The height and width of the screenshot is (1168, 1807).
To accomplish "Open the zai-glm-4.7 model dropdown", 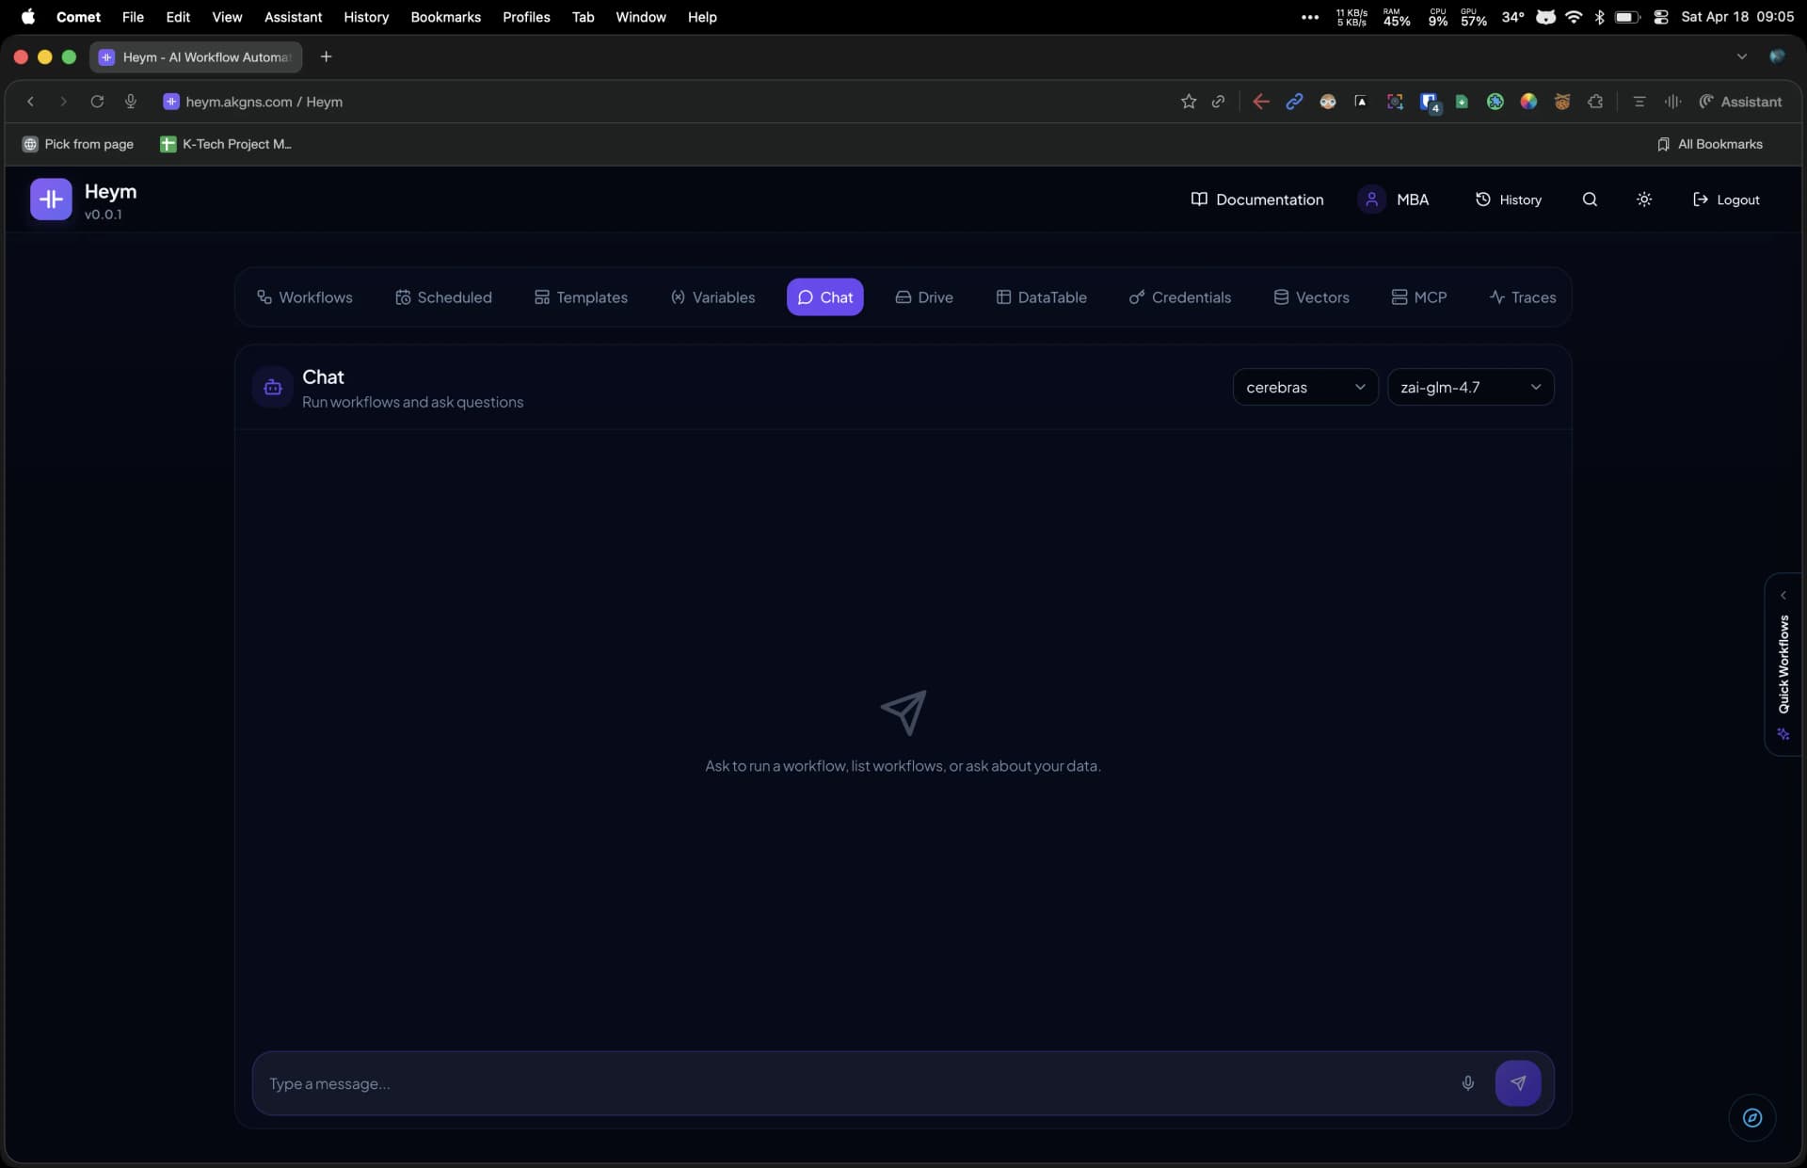I will pos(1470,386).
